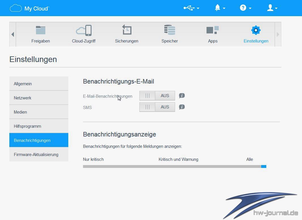Click info icon next to SMS toggle
This screenshot has height=220, width=302.
click(182, 107)
